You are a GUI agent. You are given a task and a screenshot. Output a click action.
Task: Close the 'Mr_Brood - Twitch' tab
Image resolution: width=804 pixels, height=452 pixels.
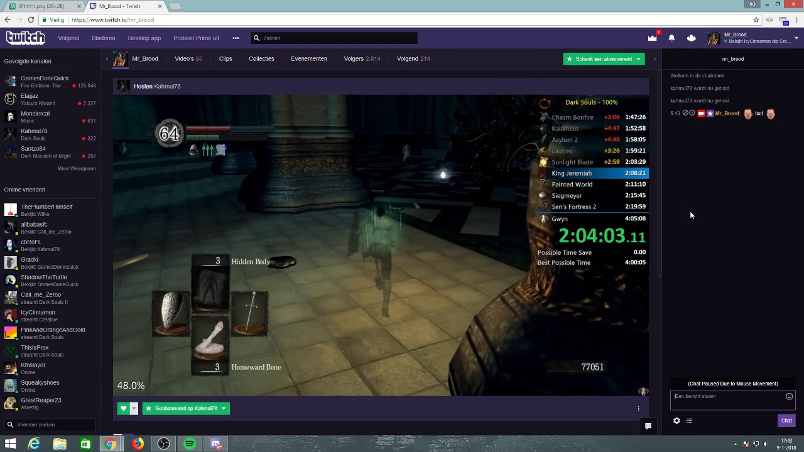coord(160,6)
